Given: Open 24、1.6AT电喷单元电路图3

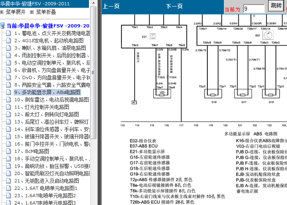Looking at the screenshot, I should click(45, 203).
